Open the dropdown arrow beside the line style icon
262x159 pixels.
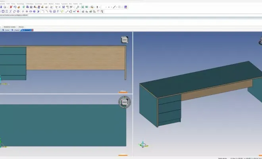click(117, 7)
